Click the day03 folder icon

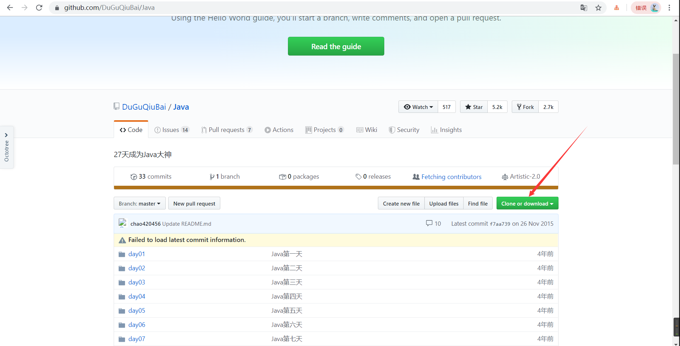(122, 282)
